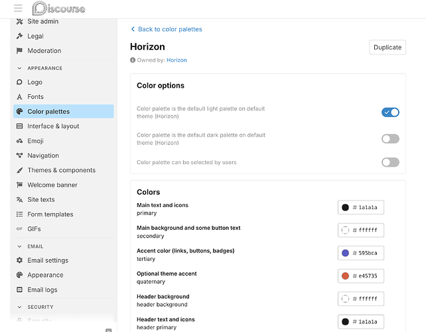Open Themes & components page
The image size is (426, 332).
pos(63,170)
